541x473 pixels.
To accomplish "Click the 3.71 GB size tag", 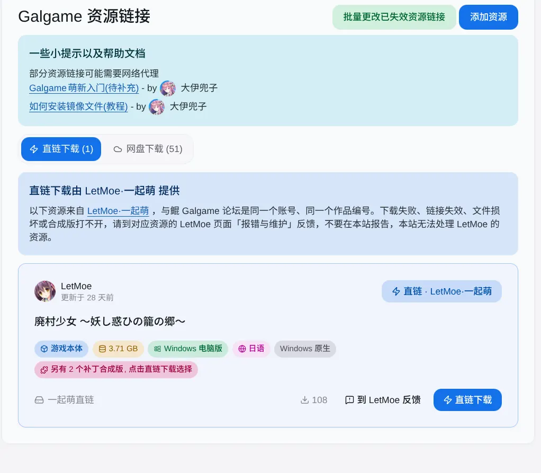I will tap(118, 349).
